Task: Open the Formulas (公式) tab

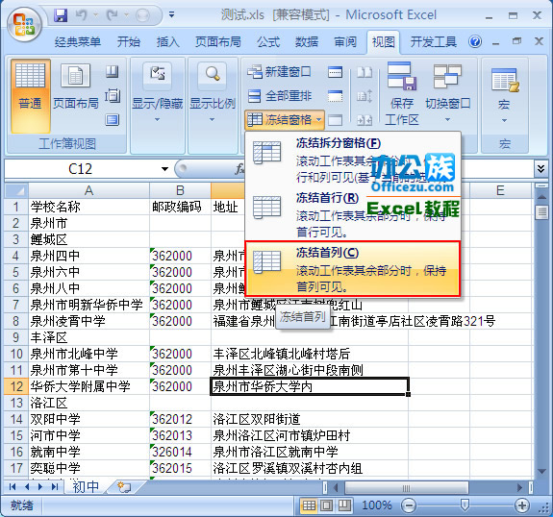Action: [268, 42]
